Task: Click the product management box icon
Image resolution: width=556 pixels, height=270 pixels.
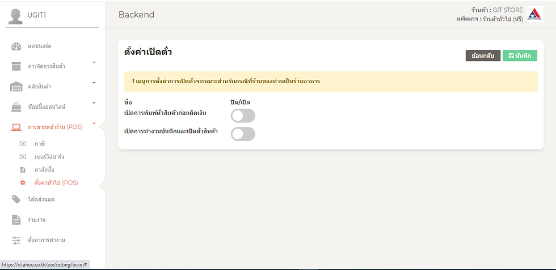Action: point(16,66)
